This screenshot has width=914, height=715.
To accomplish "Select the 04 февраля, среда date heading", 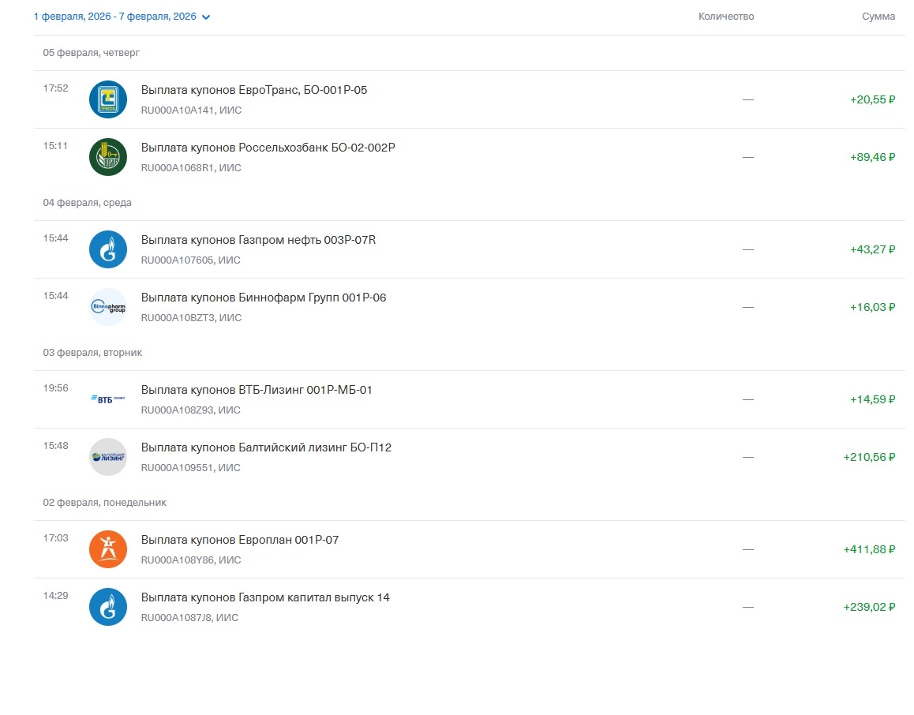I will [87, 202].
